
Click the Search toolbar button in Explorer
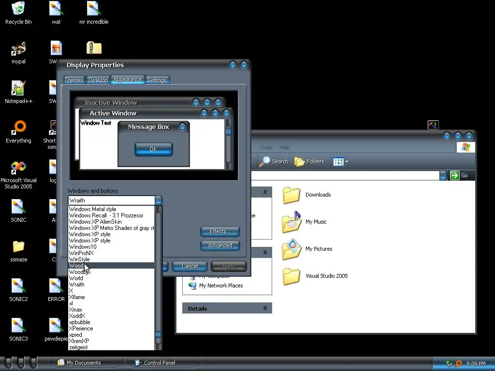[274, 161]
